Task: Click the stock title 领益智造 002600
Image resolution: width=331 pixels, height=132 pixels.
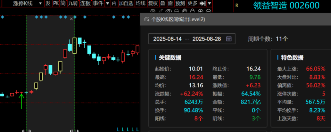Action: point(286,6)
